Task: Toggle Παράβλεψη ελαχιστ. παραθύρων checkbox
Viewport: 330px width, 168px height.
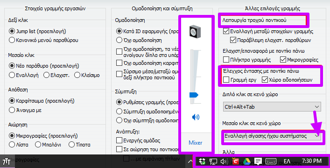Action: (233, 40)
